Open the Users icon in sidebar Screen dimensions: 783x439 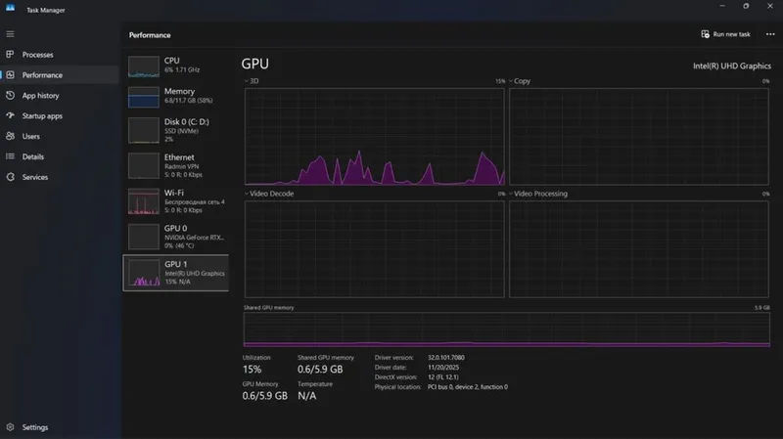tap(10, 136)
